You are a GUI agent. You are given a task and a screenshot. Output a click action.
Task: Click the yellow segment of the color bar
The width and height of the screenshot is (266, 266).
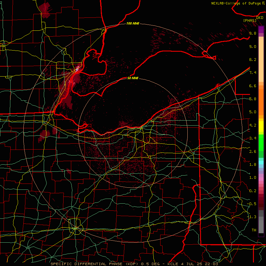pos(261,126)
